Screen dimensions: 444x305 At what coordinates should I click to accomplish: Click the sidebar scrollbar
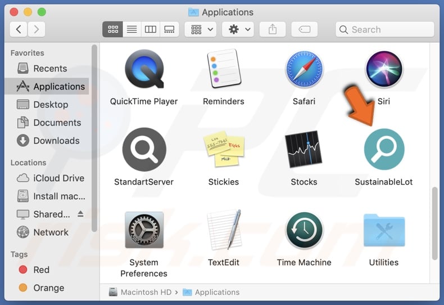pos(94,138)
